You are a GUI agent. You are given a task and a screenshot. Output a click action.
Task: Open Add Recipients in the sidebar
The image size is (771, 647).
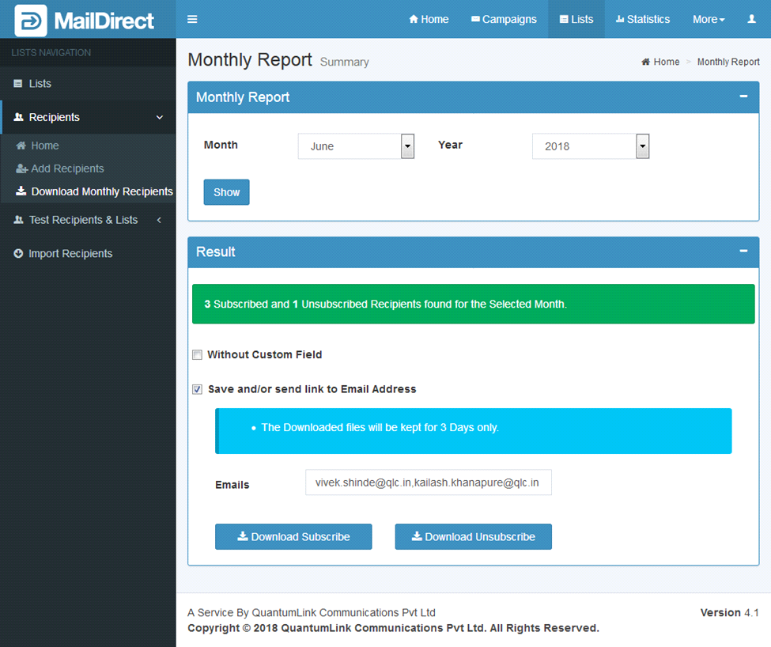tap(67, 168)
